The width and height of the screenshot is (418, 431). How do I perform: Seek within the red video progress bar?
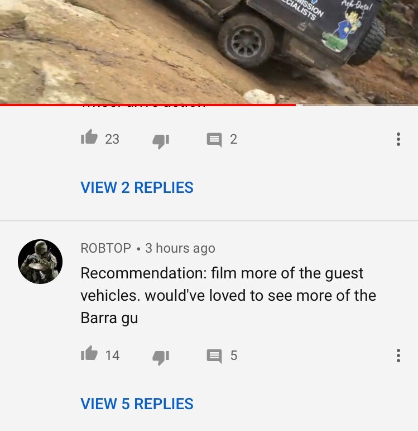pos(148,105)
